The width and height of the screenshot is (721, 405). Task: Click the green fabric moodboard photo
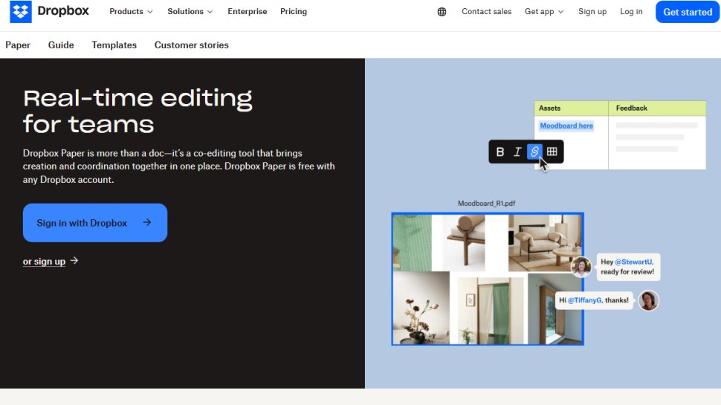[x=413, y=243]
